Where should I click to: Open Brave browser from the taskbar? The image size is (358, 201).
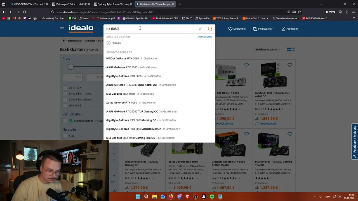[187, 197]
